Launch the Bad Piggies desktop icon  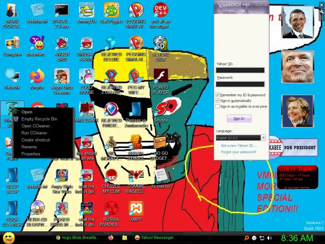coord(111,13)
